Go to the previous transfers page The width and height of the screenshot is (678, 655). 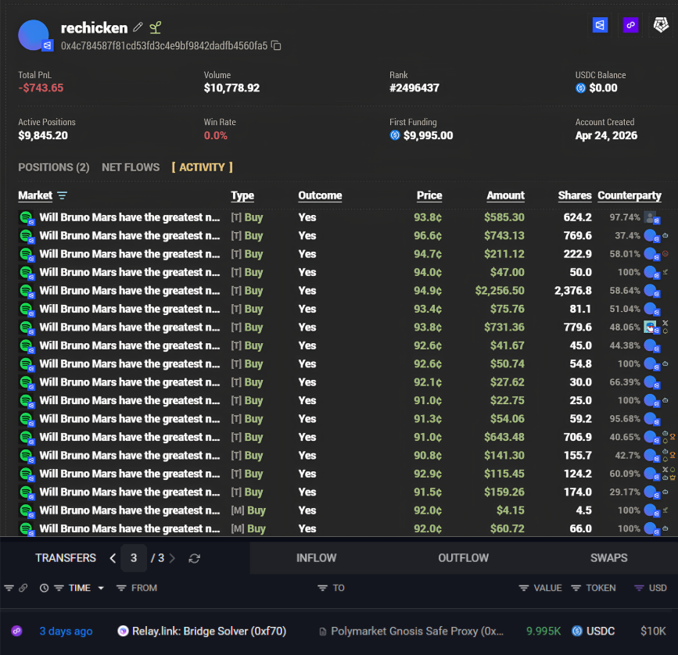113,558
